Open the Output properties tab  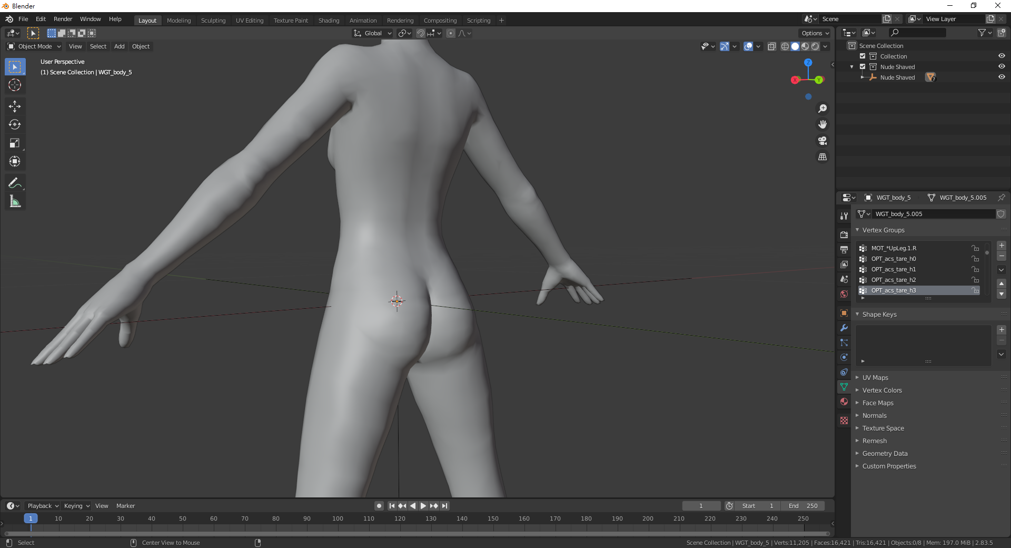point(844,249)
